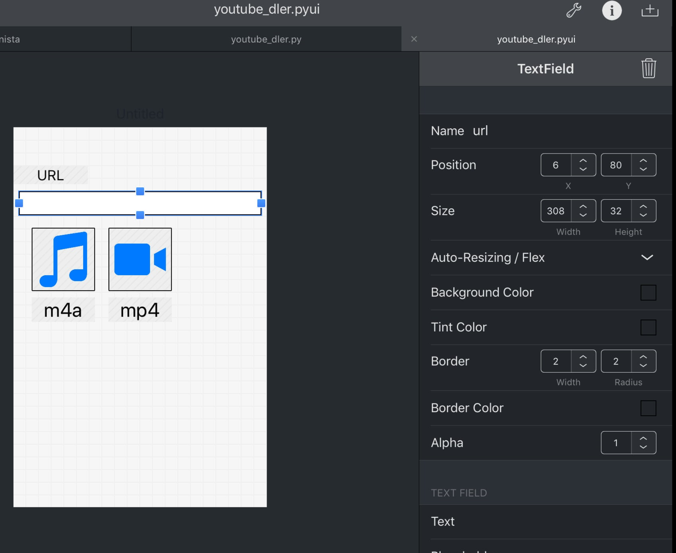Switch to youtube_dler.py tab
Viewport: 676px width, 553px height.
[x=266, y=39]
